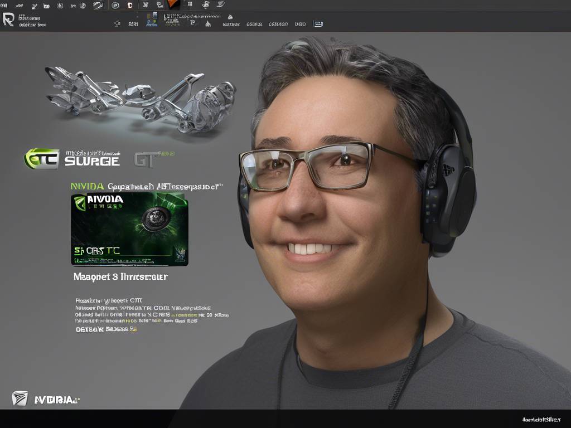Click the SURGE logo text
The height and width of the screenshot is (428, 571).
point(92,161)
